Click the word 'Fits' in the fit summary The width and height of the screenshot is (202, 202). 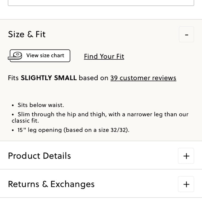(x=13, y=78)
